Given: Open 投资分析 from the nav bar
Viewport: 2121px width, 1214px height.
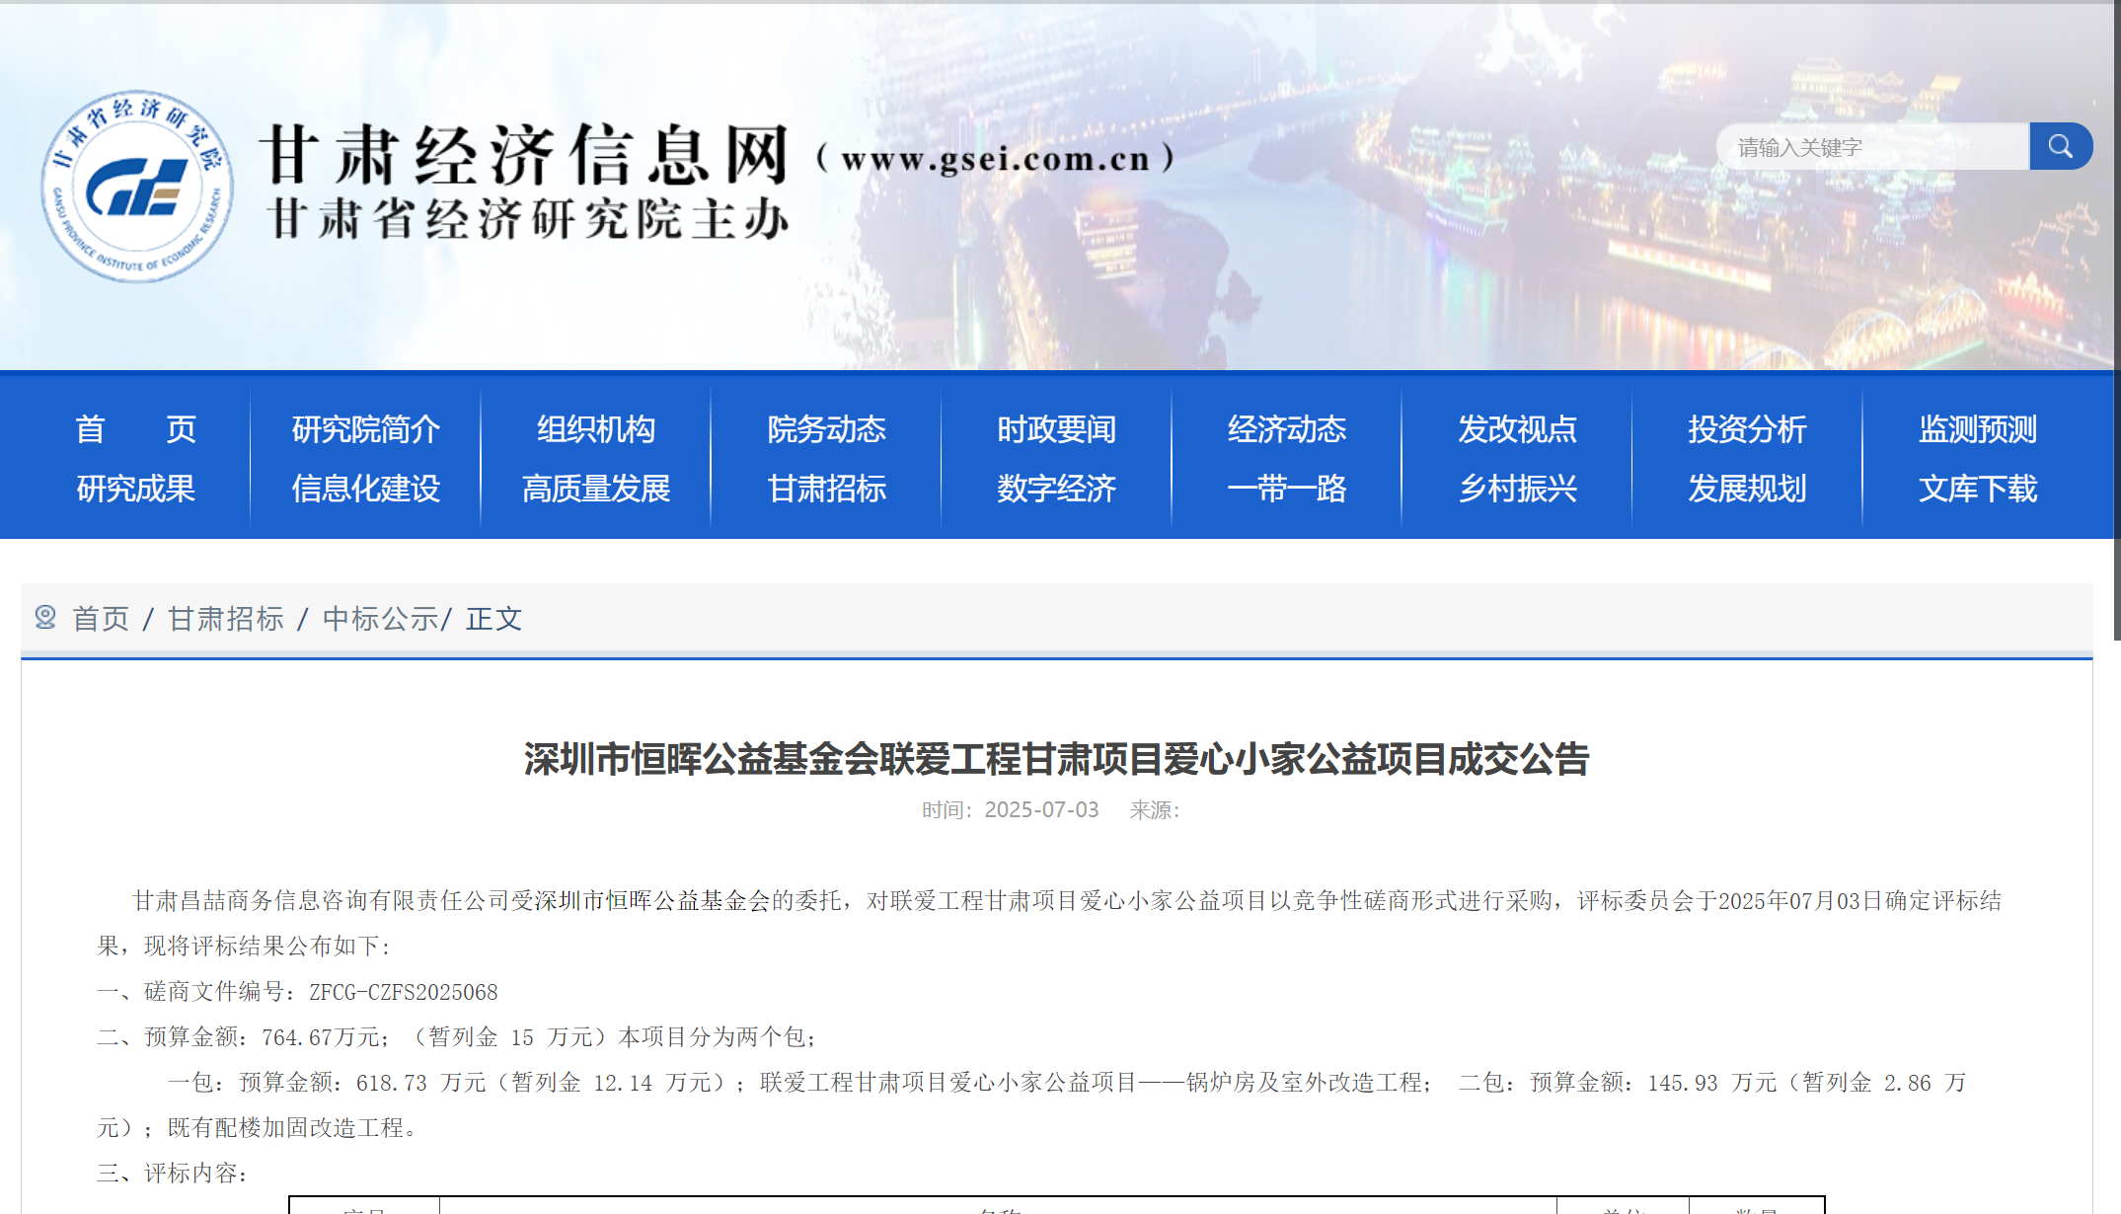Looking at the screenshot, I should point(1748,429).
